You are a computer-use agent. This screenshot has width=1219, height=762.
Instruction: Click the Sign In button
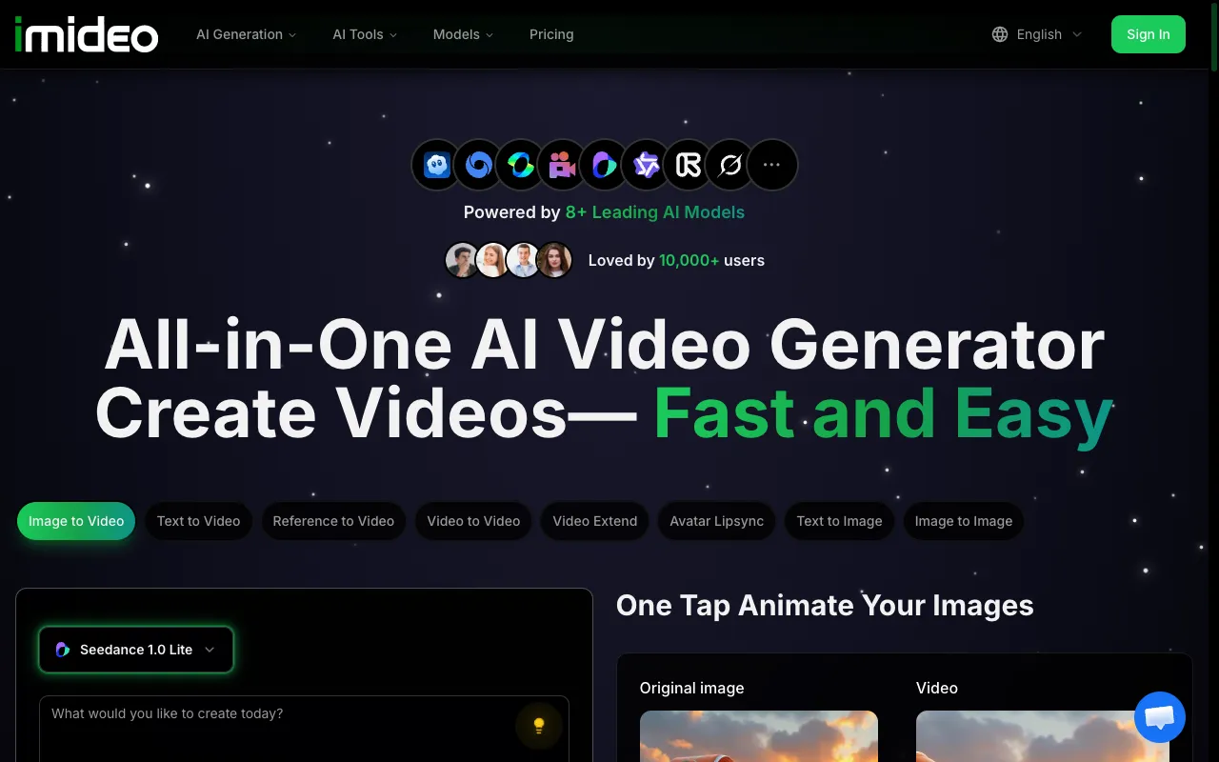(x=1148, y=34)
